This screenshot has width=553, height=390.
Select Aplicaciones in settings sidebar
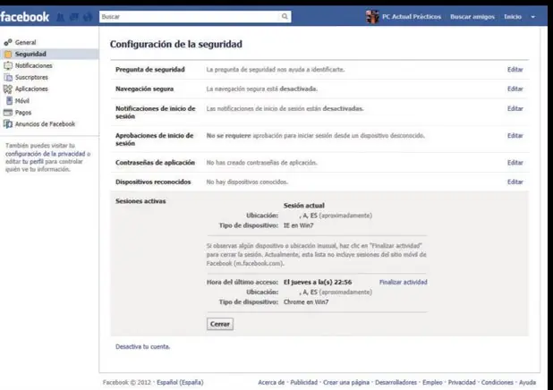31,89
